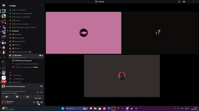Screen dimensions: 199x111
Task: Toggle noise suppression in voice panel
Action: [x=38, y=92]
